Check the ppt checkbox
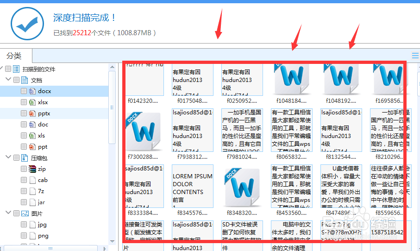The image size is (420, 251). 24,147
